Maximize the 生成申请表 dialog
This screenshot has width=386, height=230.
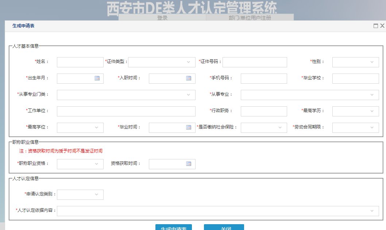375,26
